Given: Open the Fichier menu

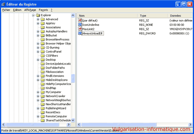Looking at the screenshot, I should pyautogui.click(x=6, y=10).
